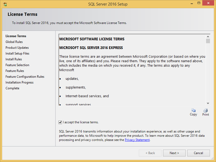Uncheck 'I accept the license terms' checkbox
This screenshot has height=162, width=216.
click(x=60, y=122)
